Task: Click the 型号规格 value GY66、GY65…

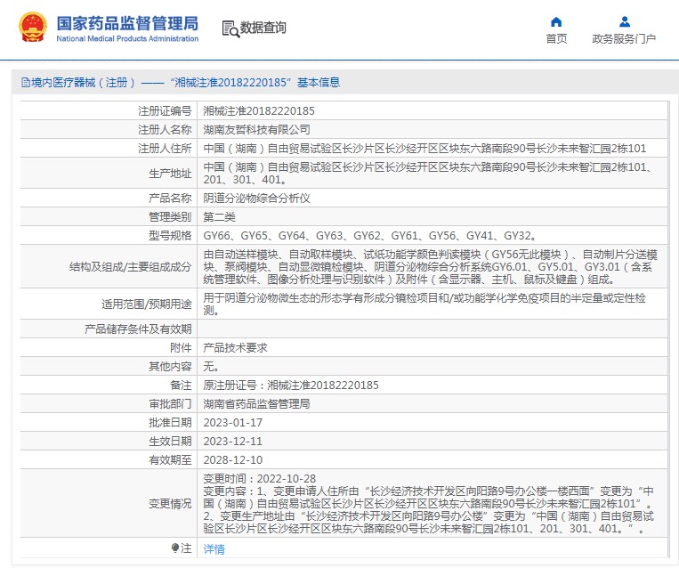Action: 370,236
